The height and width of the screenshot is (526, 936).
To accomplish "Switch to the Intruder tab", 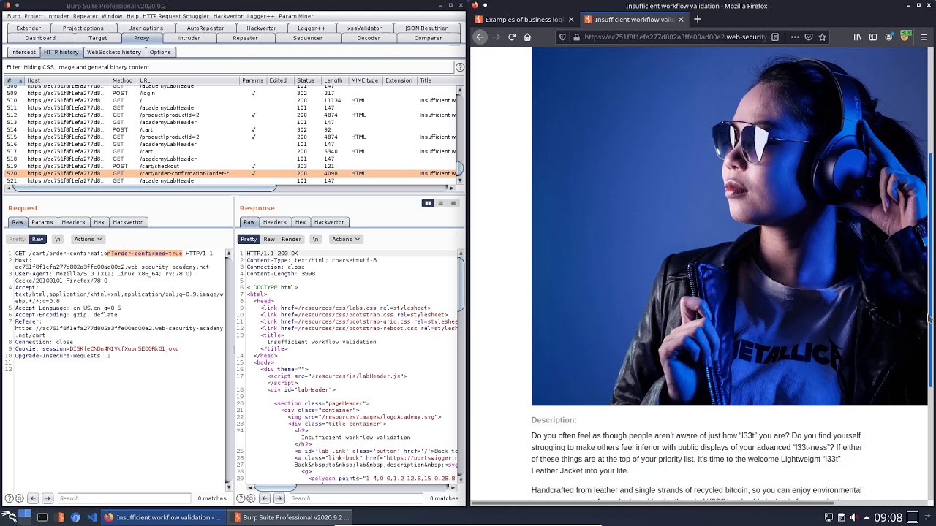I will [x=189, y=38].
